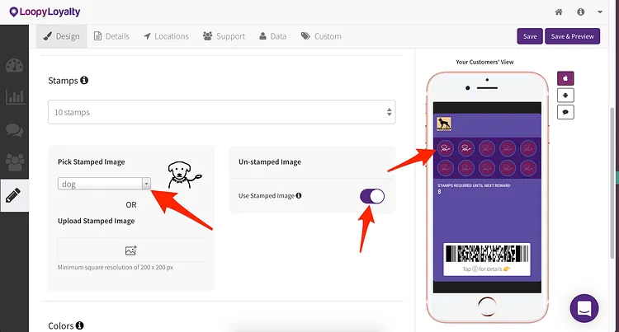Click 'Your Customers' View' heading
Image resolution: width=619 pixels, height=332 pixels.
pyautogui.click(x=484, y=62)
